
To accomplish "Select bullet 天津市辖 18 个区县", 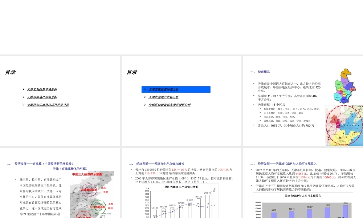I will [x=271, y=105].
